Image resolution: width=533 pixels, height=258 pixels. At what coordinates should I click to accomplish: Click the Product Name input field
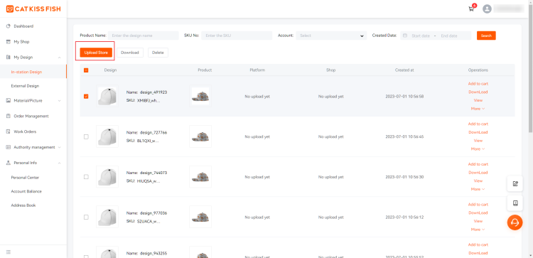(x=143, y=36)
